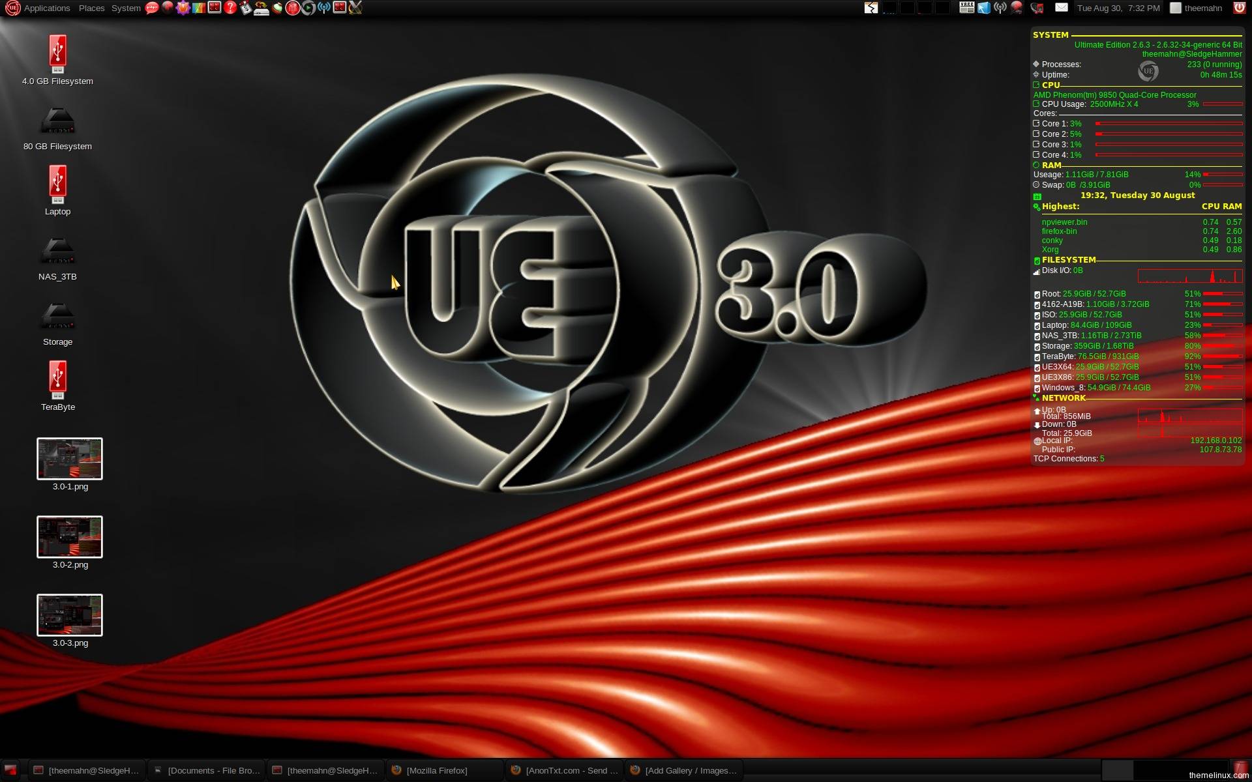This screenshot has width=1252, height=782.
Task: Switch to Documents File Browser taskbar window
Action: coord(207,770)
